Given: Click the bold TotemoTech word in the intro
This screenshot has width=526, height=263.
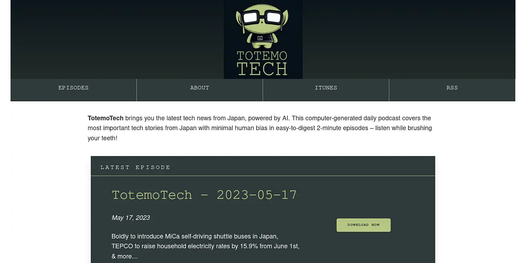Looking at the screenshot, I should [x=105, y=118].
